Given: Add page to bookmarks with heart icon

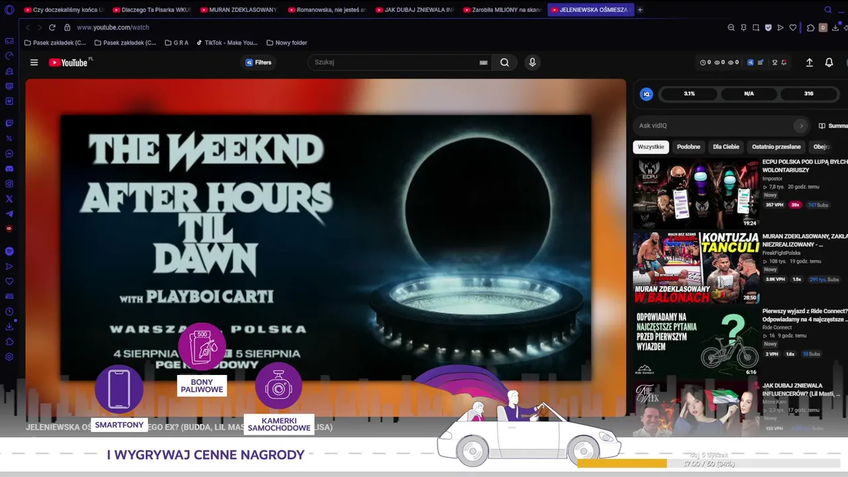Looking at the screenshot, I should [x=792, y=27].
